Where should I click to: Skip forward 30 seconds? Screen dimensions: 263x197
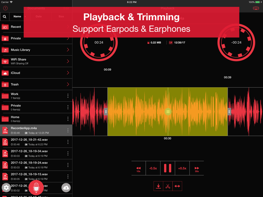click(x=197, y=168)
